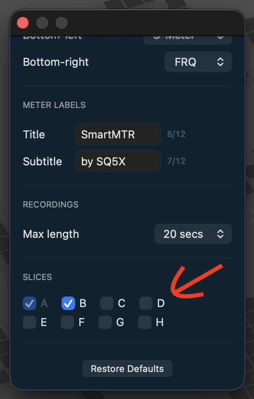Select the slice H checkbox
Image resolution: width=254 pixels, height=399 pixels.
point(145,323)
